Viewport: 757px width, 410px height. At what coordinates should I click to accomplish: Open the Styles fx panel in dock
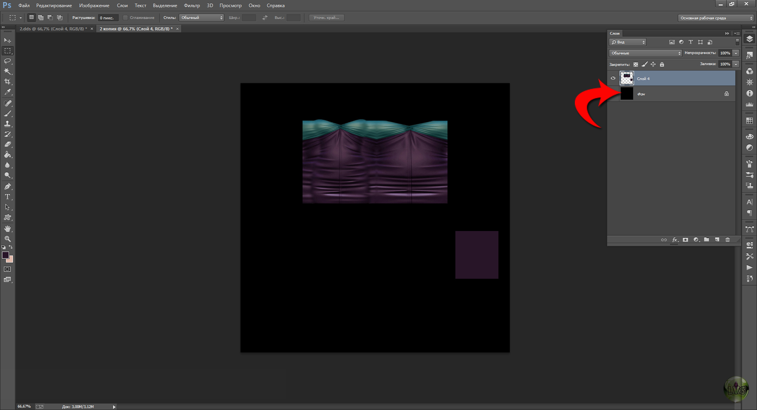pos(750,56)
